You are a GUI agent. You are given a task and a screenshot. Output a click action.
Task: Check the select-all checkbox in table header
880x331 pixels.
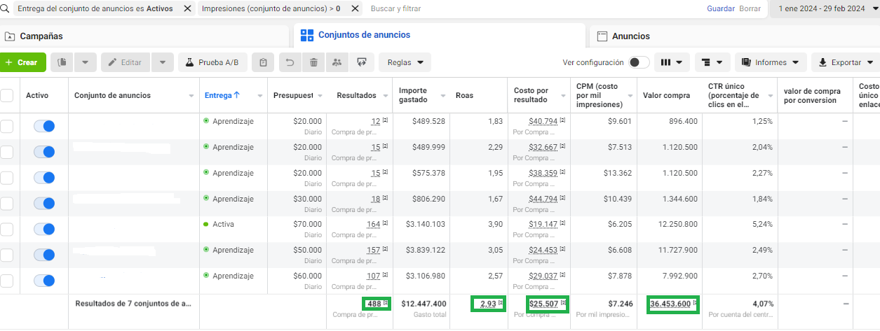pos(6,96)
